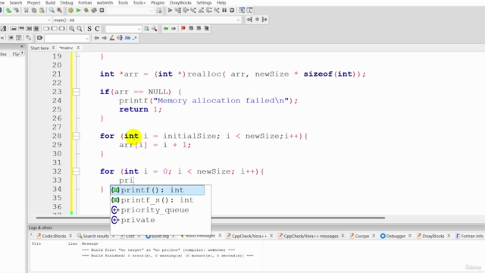Open the CppCheck/Vera++ messages tab
The height and width of the screenshot is (273, 485).
click(x=311, y=236)
